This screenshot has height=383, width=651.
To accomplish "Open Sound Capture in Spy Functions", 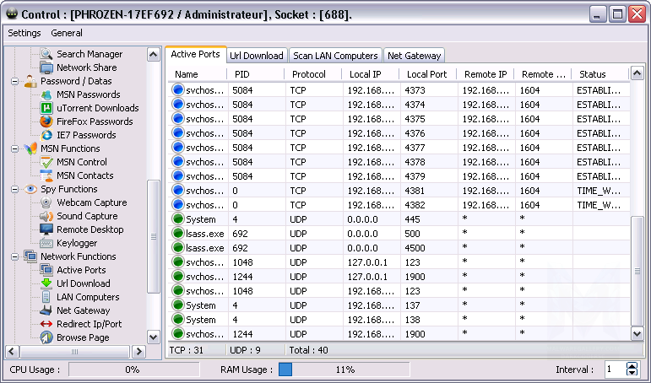I will pos(87,216).
